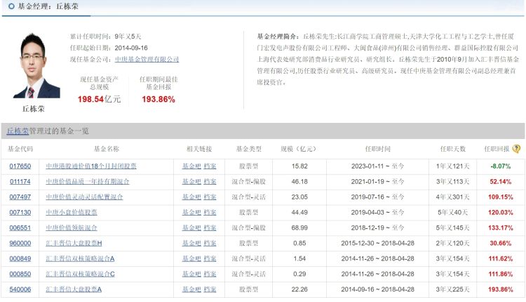
Task: Click the 任职天数 column header
Action: click(452, 149)
